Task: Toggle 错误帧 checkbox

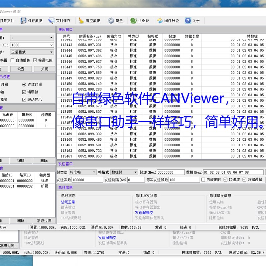Action: point(24,92)
